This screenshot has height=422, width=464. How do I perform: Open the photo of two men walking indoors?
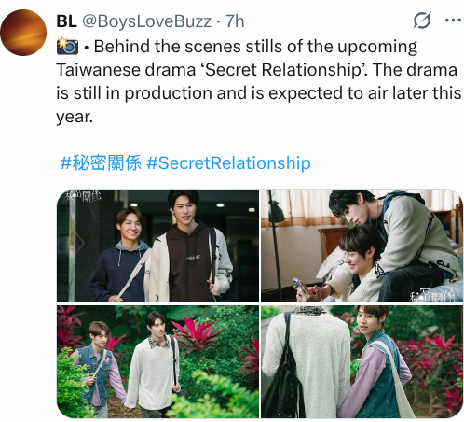click(x=157, y=246)
